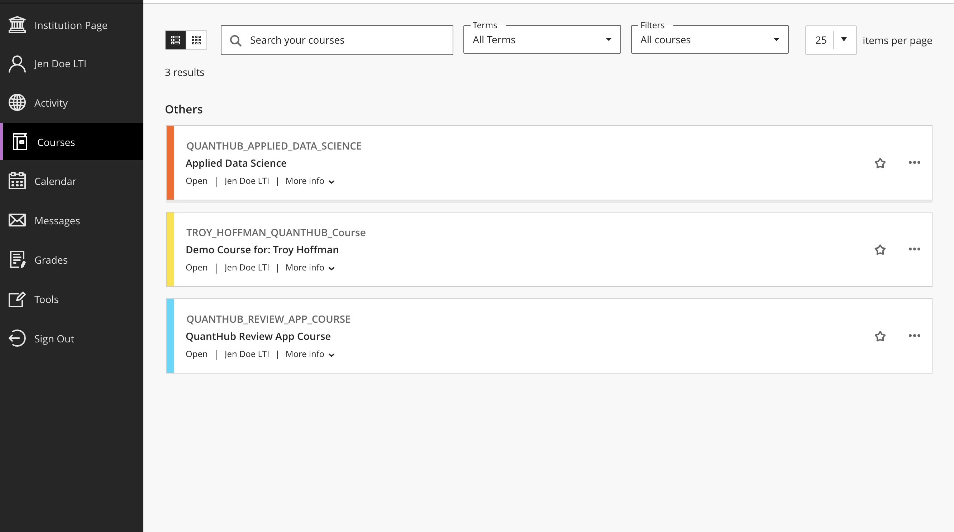Screen dimensions: 954x532
Task: Click the Institution Page building icon
Action: point(17,25)
